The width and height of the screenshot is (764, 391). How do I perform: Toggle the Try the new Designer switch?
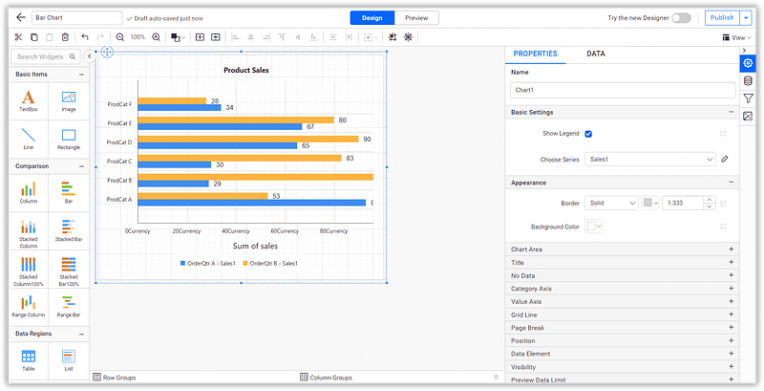(x=681, y=18)
